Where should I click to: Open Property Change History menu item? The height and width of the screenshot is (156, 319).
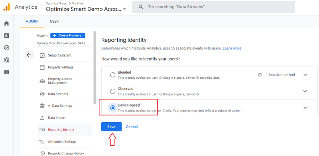pos(66,154)
